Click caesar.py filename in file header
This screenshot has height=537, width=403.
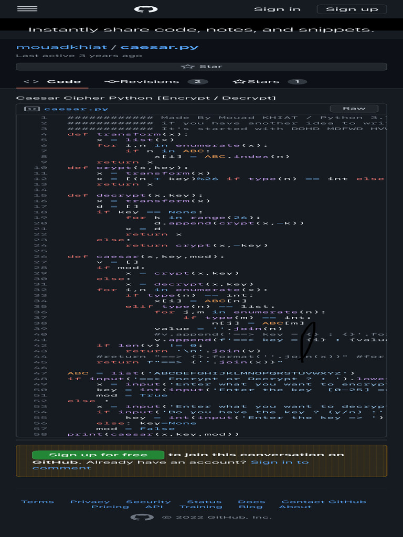[x=76, y=109]
